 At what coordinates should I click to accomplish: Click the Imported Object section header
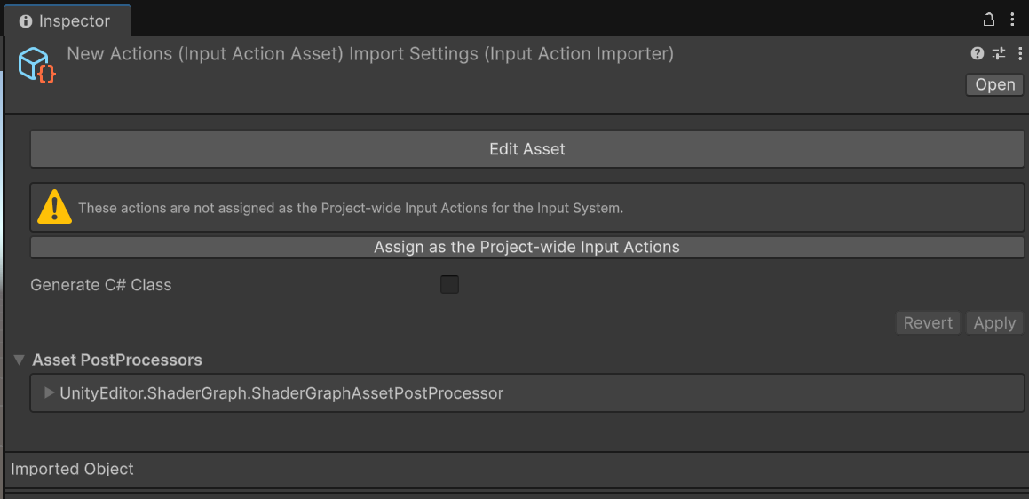(72, 469)
